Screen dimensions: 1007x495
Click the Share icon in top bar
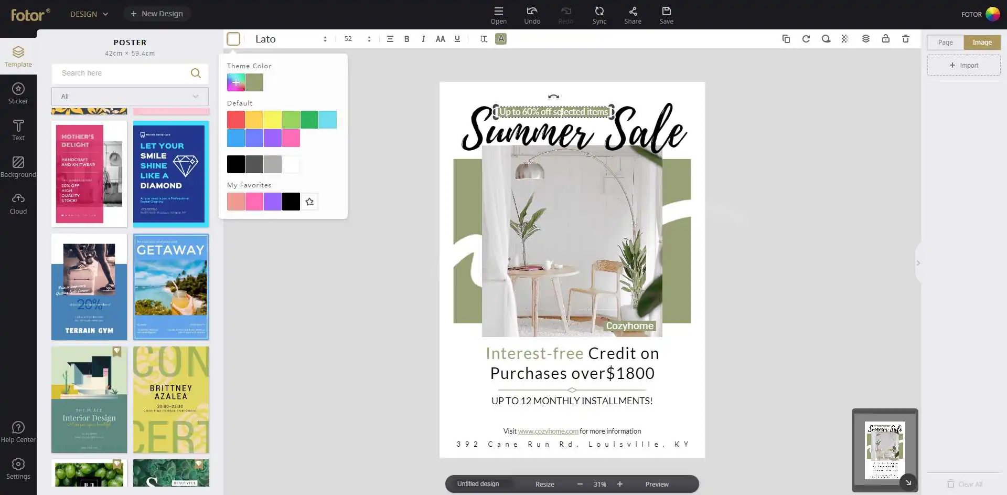click(x=633, y=15)
